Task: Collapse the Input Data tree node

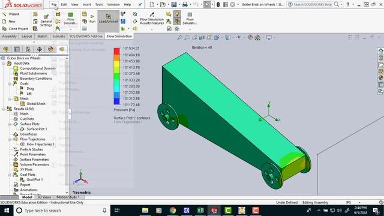Action: 4,64
